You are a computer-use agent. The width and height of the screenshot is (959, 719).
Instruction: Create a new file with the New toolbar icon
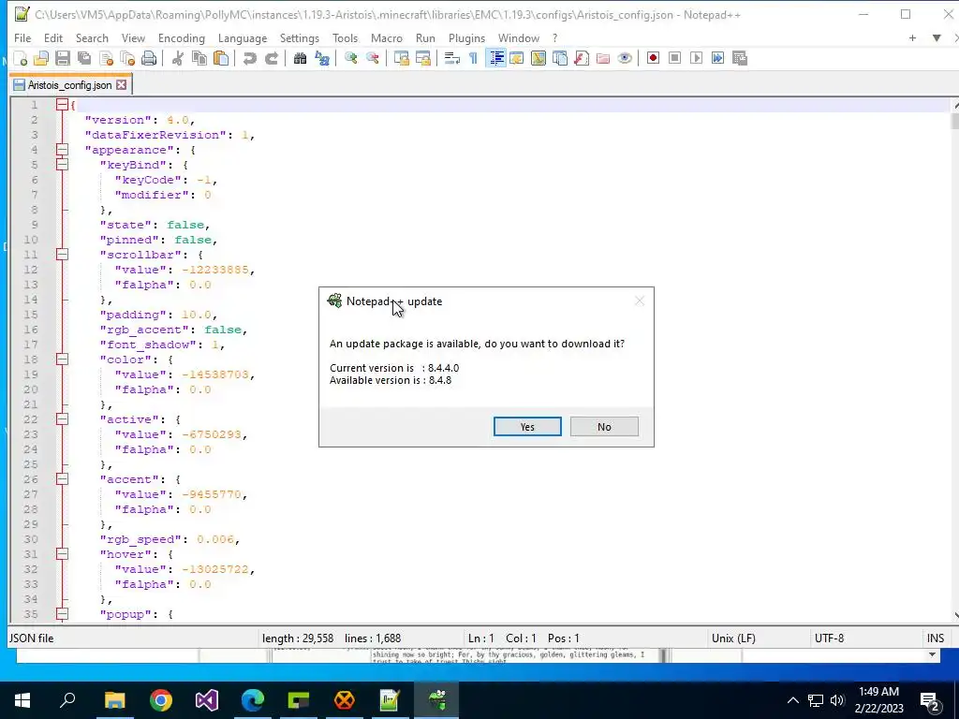click(x=21, y=59)
